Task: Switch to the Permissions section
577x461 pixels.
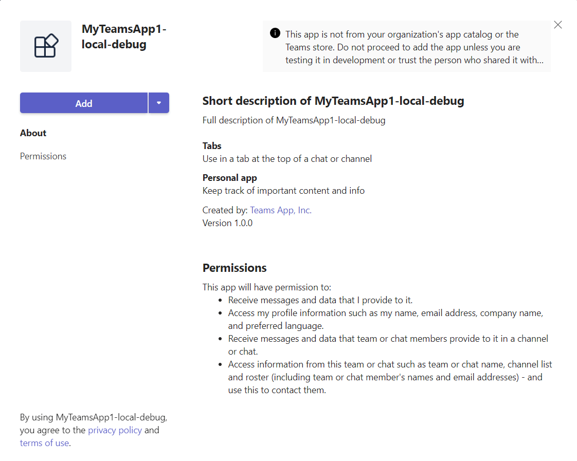Action: (43, 156)
